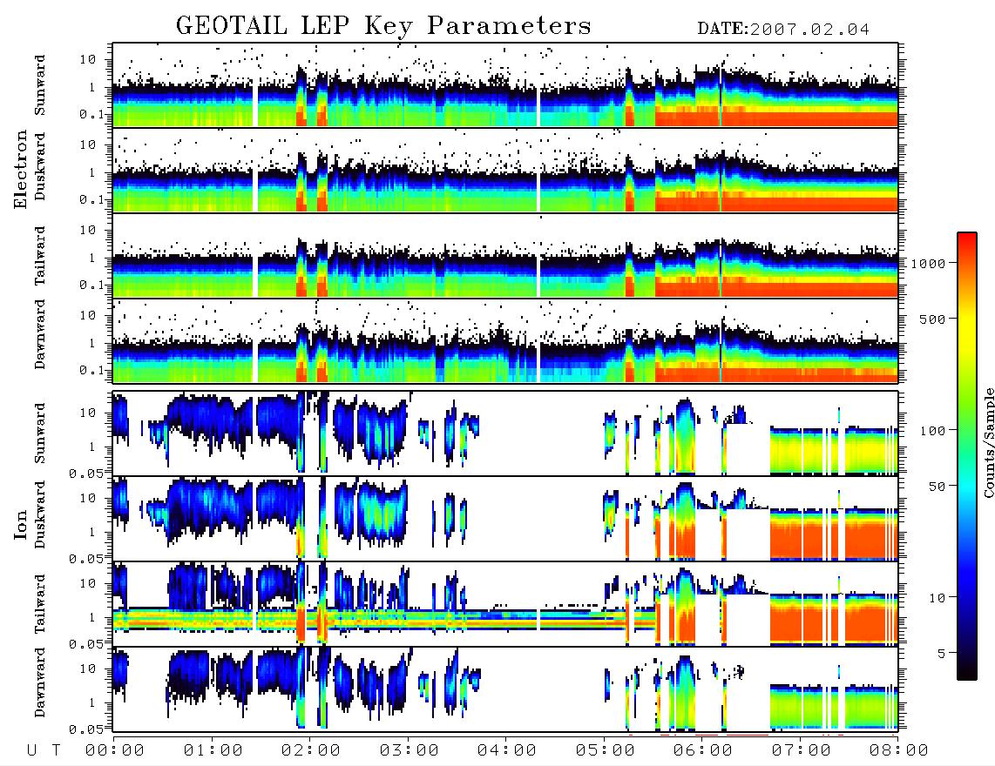Click the 08:00 time tick label

898,751
